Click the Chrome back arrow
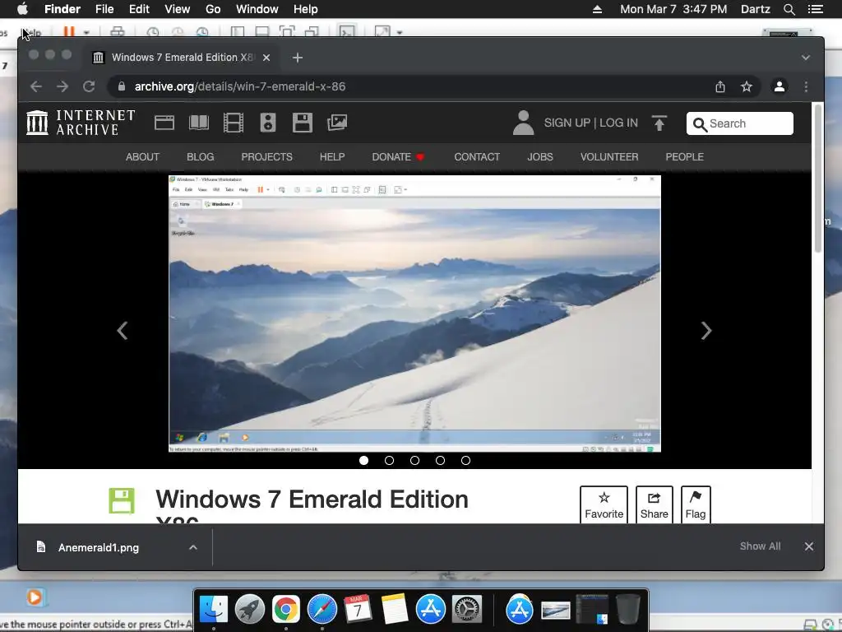This screenshot has height=632, width=842. click(x=36, y=86)
